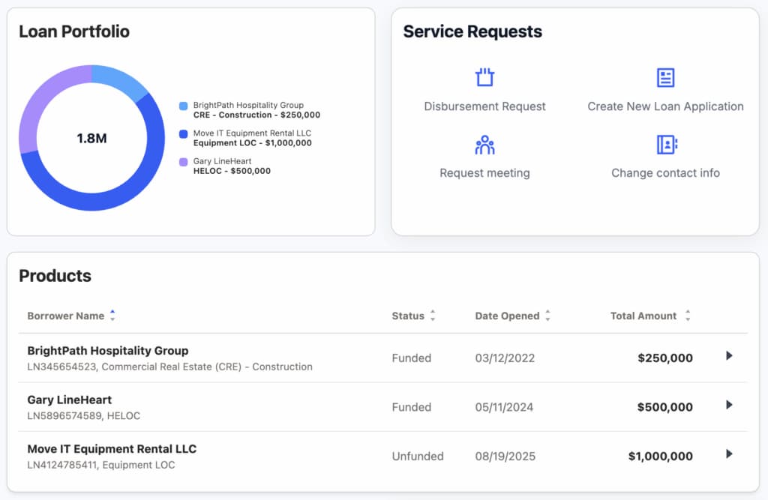Click date 03/12/2022
768x500 pixels.
click(x=505, y=358)
